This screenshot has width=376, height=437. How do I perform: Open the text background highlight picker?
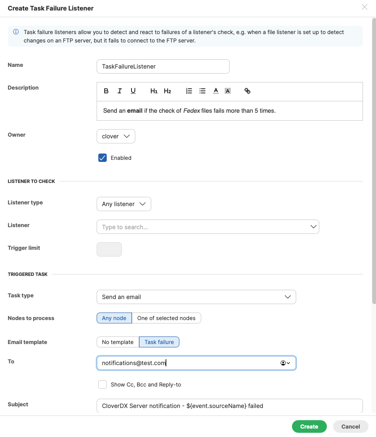pyautogui.click(x=228, y=91)
